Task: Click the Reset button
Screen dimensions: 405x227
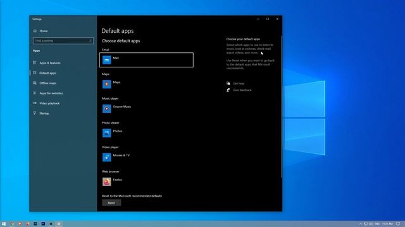Action: pos(111,203)
